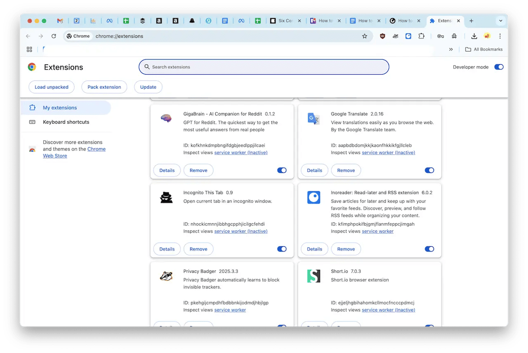Expand the tab search dropdown arrow
The image size is (528, 353).
pyautogui.click(x=500, y=21)
